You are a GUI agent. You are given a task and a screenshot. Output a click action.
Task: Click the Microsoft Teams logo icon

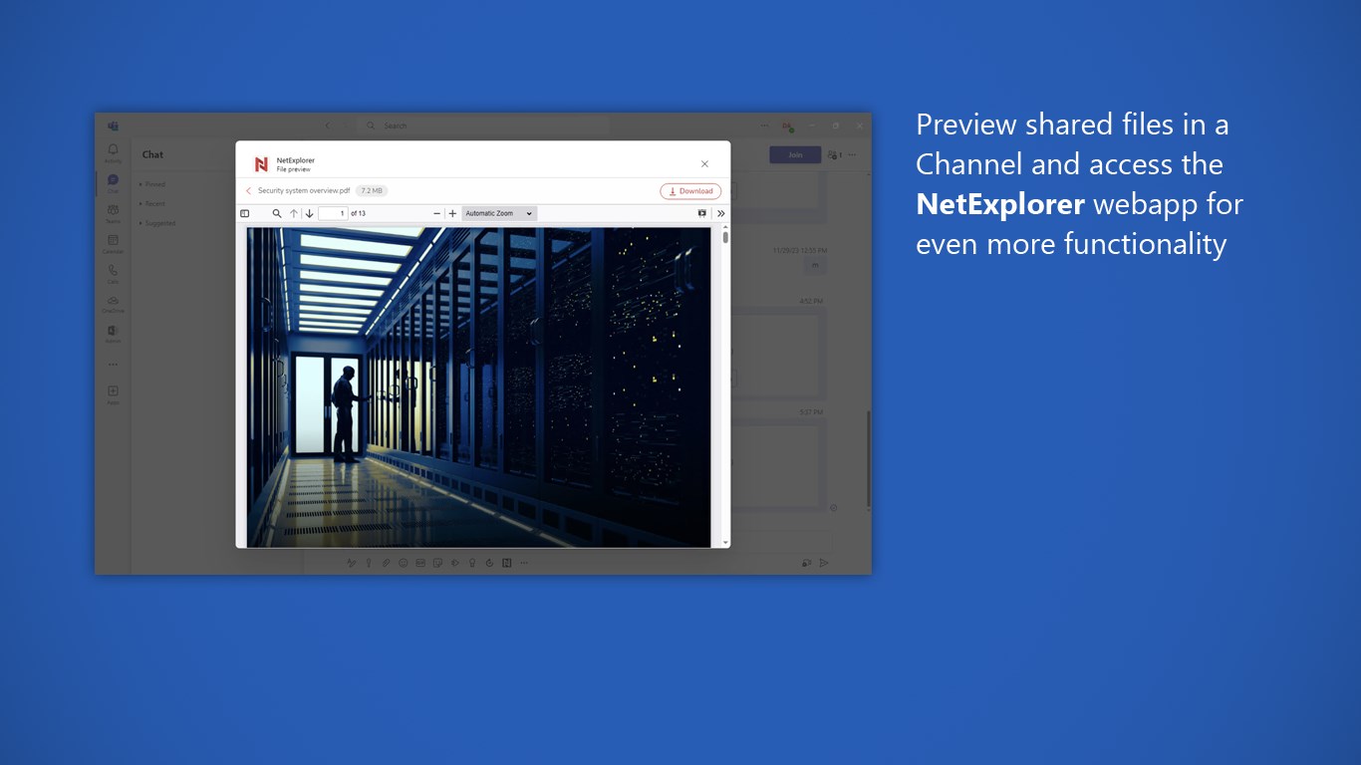pos(113,127)
